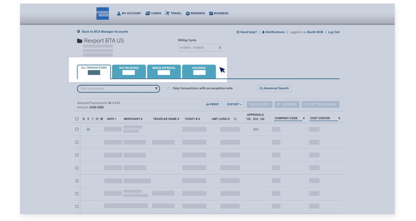The height and width of the screenshot is (221, 416).
Task: Click the green receipt icon in the first transaction row
Action: [x=88, y=129]
